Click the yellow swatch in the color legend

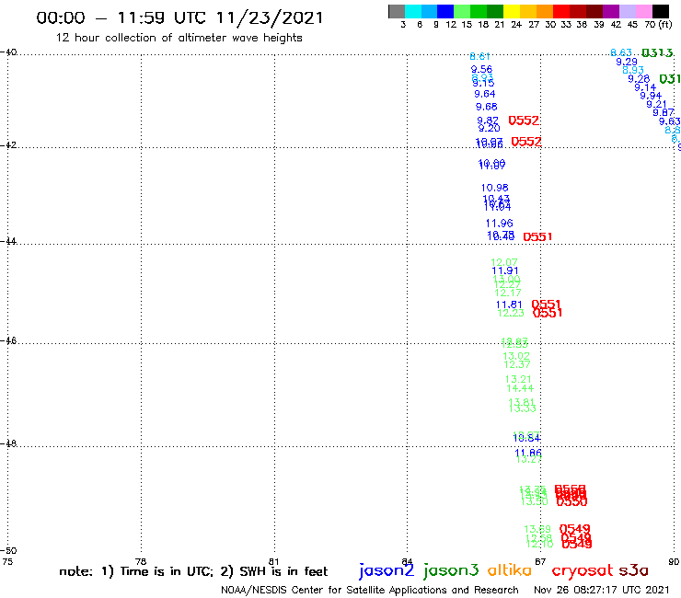pos(512,11)
